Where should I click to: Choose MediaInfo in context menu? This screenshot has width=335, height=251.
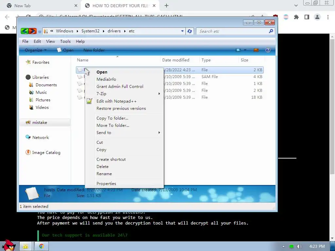tap(124, 79)
